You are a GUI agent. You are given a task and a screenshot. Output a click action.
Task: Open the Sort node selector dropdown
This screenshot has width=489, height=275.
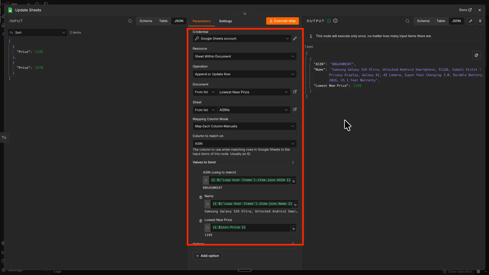tap(38, 33)
